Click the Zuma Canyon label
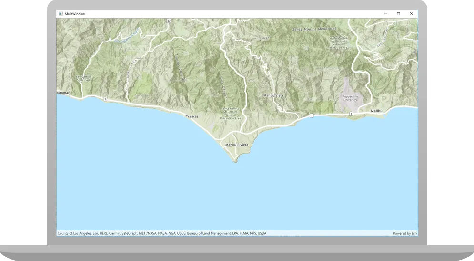The height and width of the screenshot is (261, 474). [223, 86]
